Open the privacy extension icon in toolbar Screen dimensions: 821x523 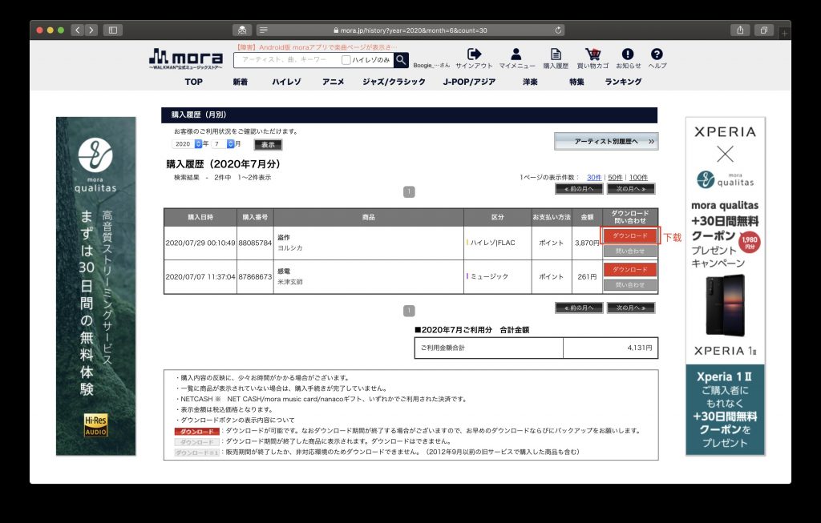(242, 30)
